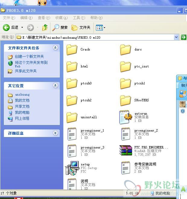The width and height of the screenshot is (187, 199).
Task: Open the Search (搜索) pane
Action: tap(60, 28)
